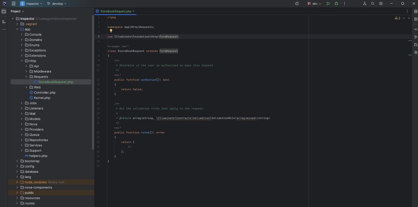Screen dimensions: 418x207
Task: Open the dev branch dropdown
Action: tap(314, 3)
